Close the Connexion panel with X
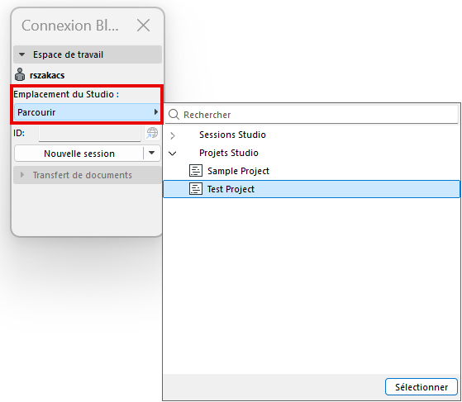 point(143,26)
